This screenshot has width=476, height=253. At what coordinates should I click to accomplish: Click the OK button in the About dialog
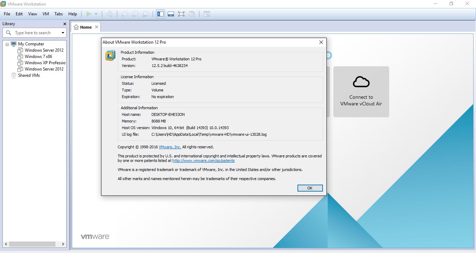click(x=310, y=188)
